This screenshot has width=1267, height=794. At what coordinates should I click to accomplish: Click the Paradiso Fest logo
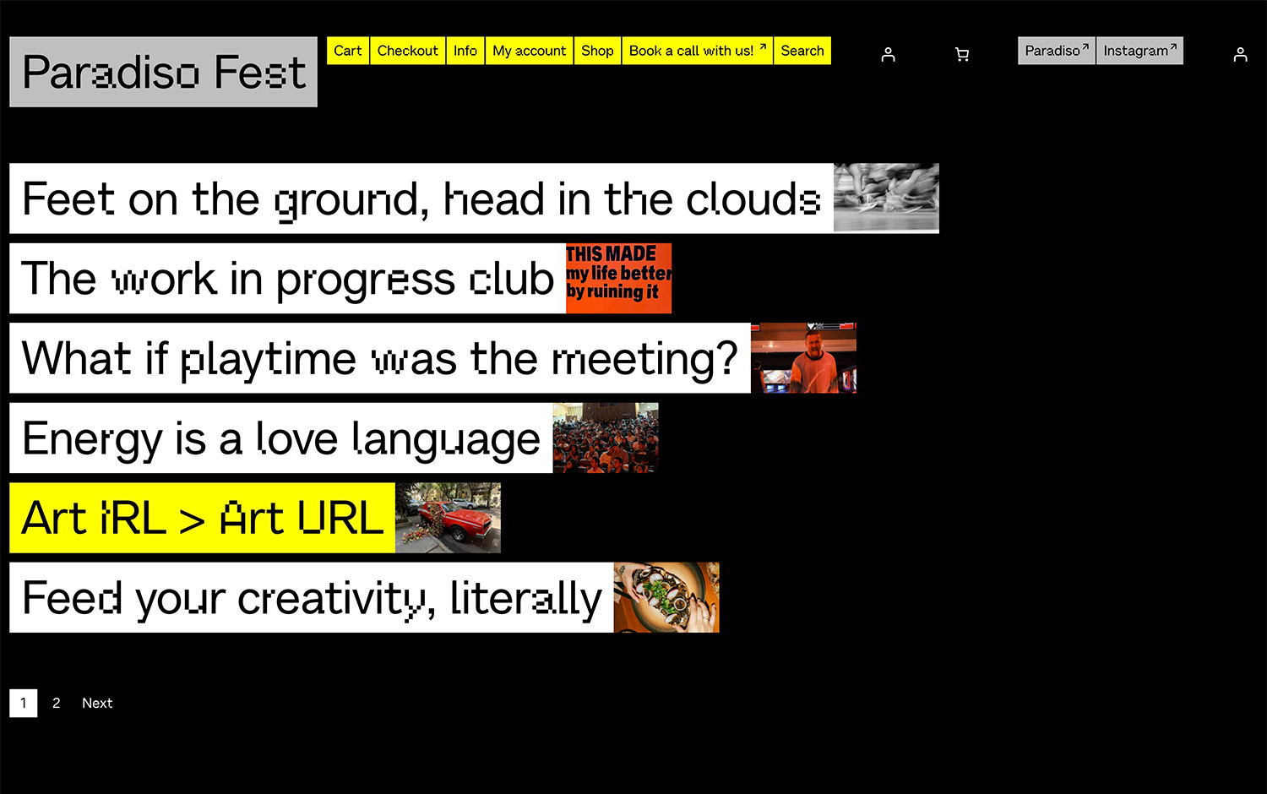[x=163, y=72]
